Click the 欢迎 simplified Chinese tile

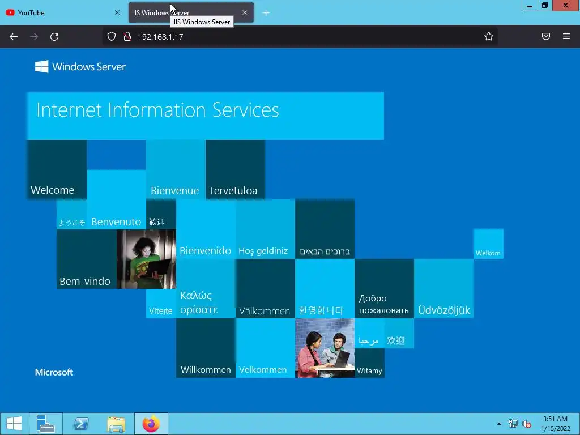(399, 333)
